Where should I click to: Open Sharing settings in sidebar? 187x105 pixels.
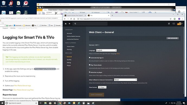tap(69, 50)
